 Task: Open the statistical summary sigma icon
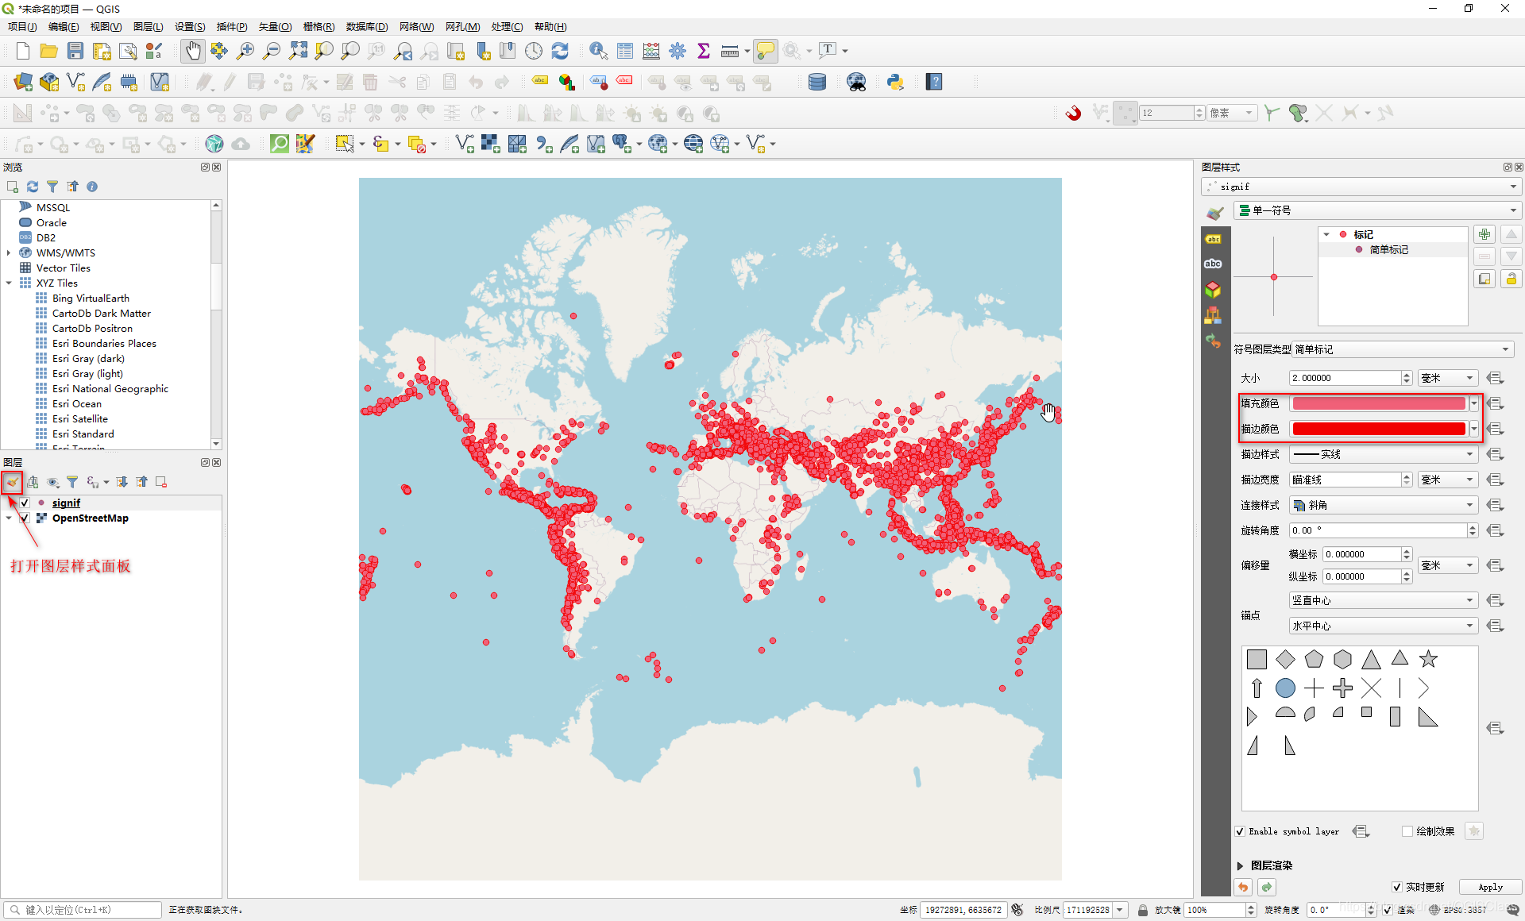pos(704,51)
